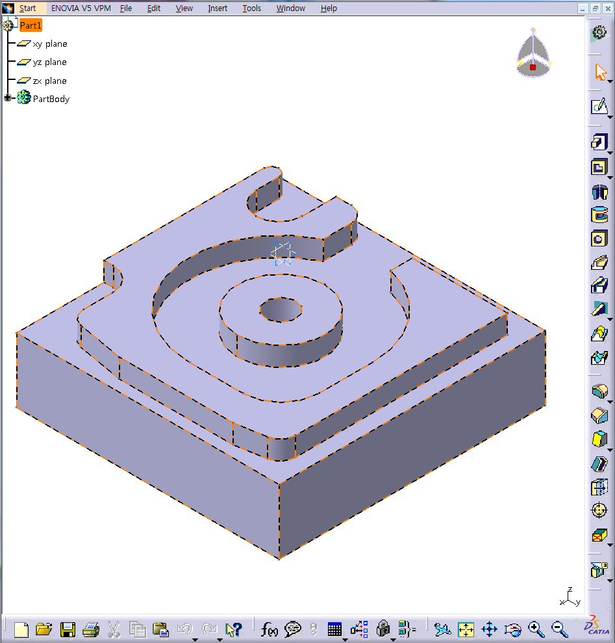
Task: Start the Sketcher tool
Action: (x=598, y=107)
